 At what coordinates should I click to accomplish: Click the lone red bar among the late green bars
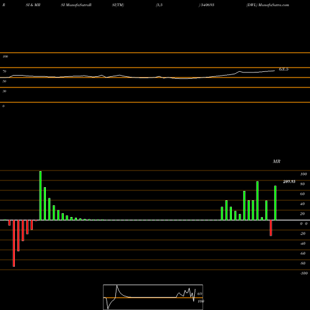pyautogui.click(x=271, y=228)
